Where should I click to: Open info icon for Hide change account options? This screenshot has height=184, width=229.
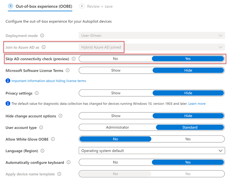click(60, 116)
